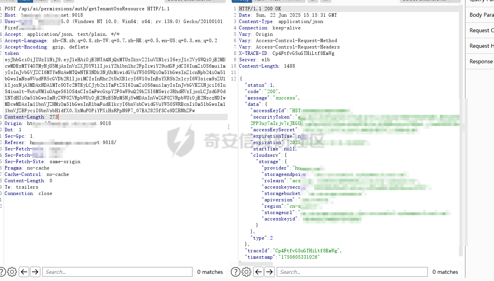This screenshot has height=281, width=494.
Task: Click the Vary: Access-Control-Request-Method line
Action: [x=288, y=41]
